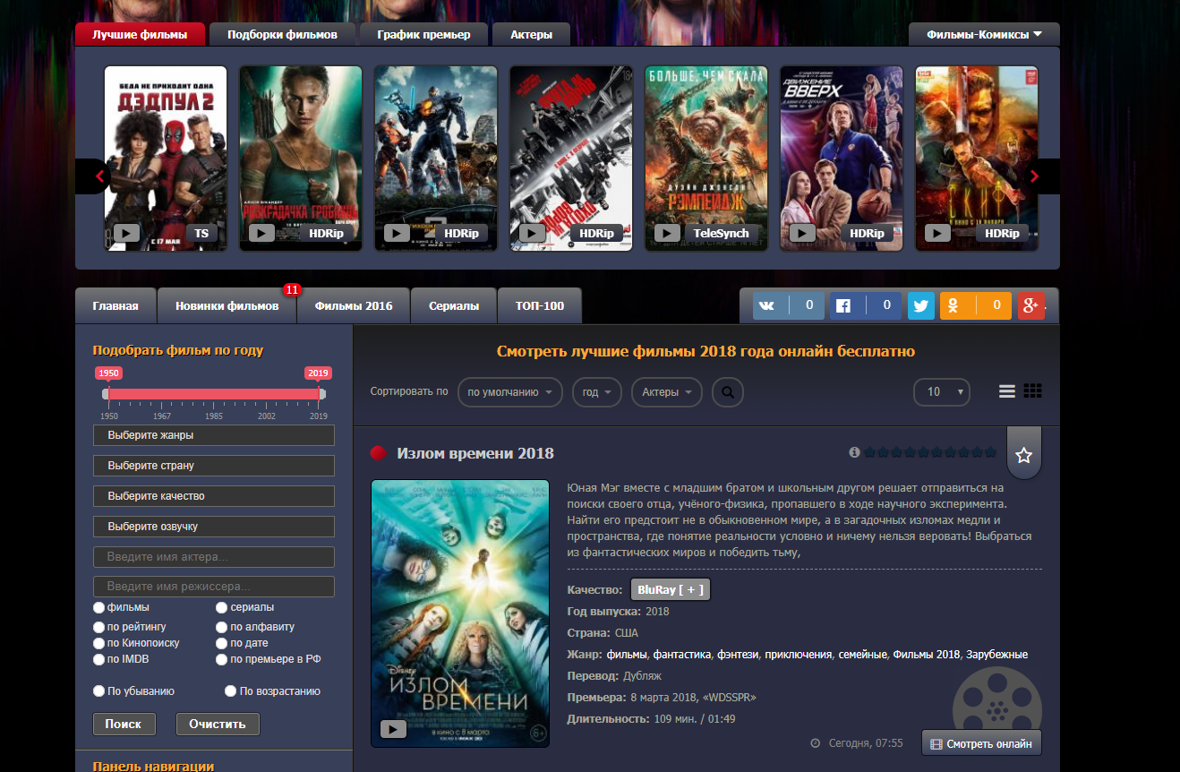Click the year slider left handle at 1950
Viewport: 1180px width, 772px height.
106,394
